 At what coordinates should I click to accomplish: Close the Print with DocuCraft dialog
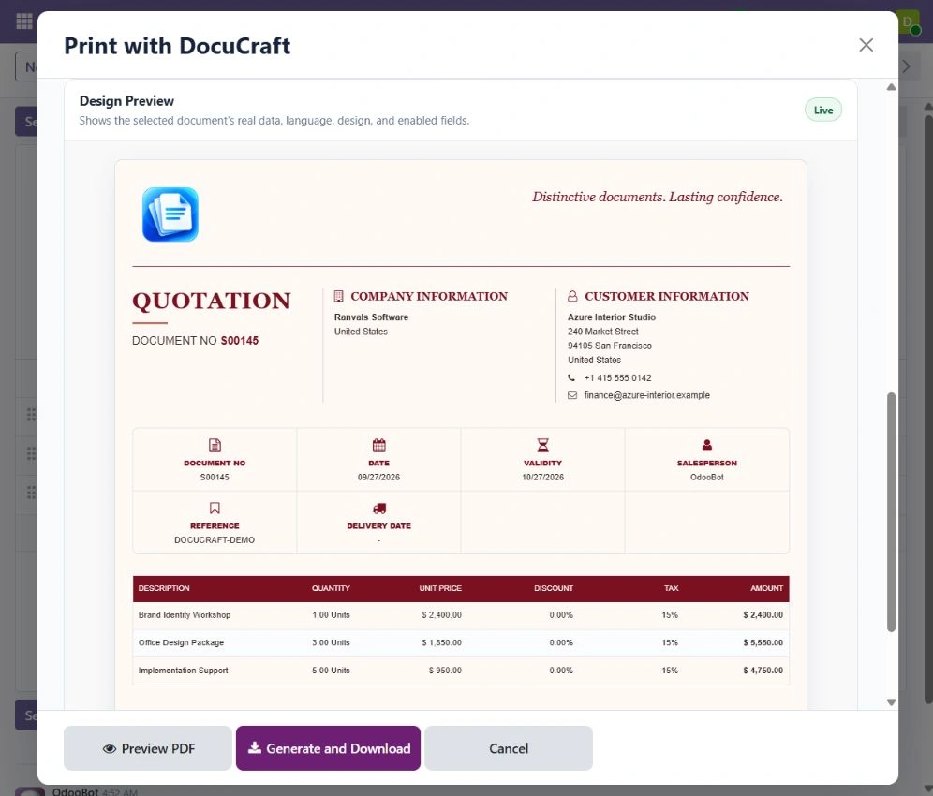tap(866, 45)
